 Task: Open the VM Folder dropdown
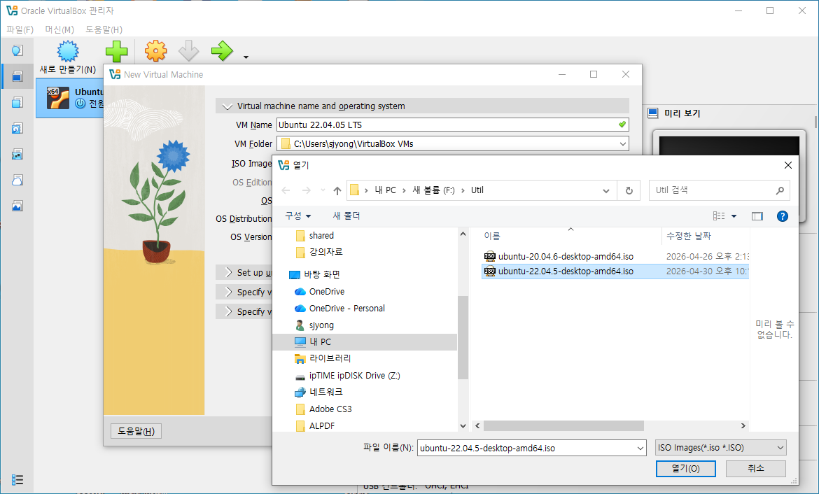622,143
